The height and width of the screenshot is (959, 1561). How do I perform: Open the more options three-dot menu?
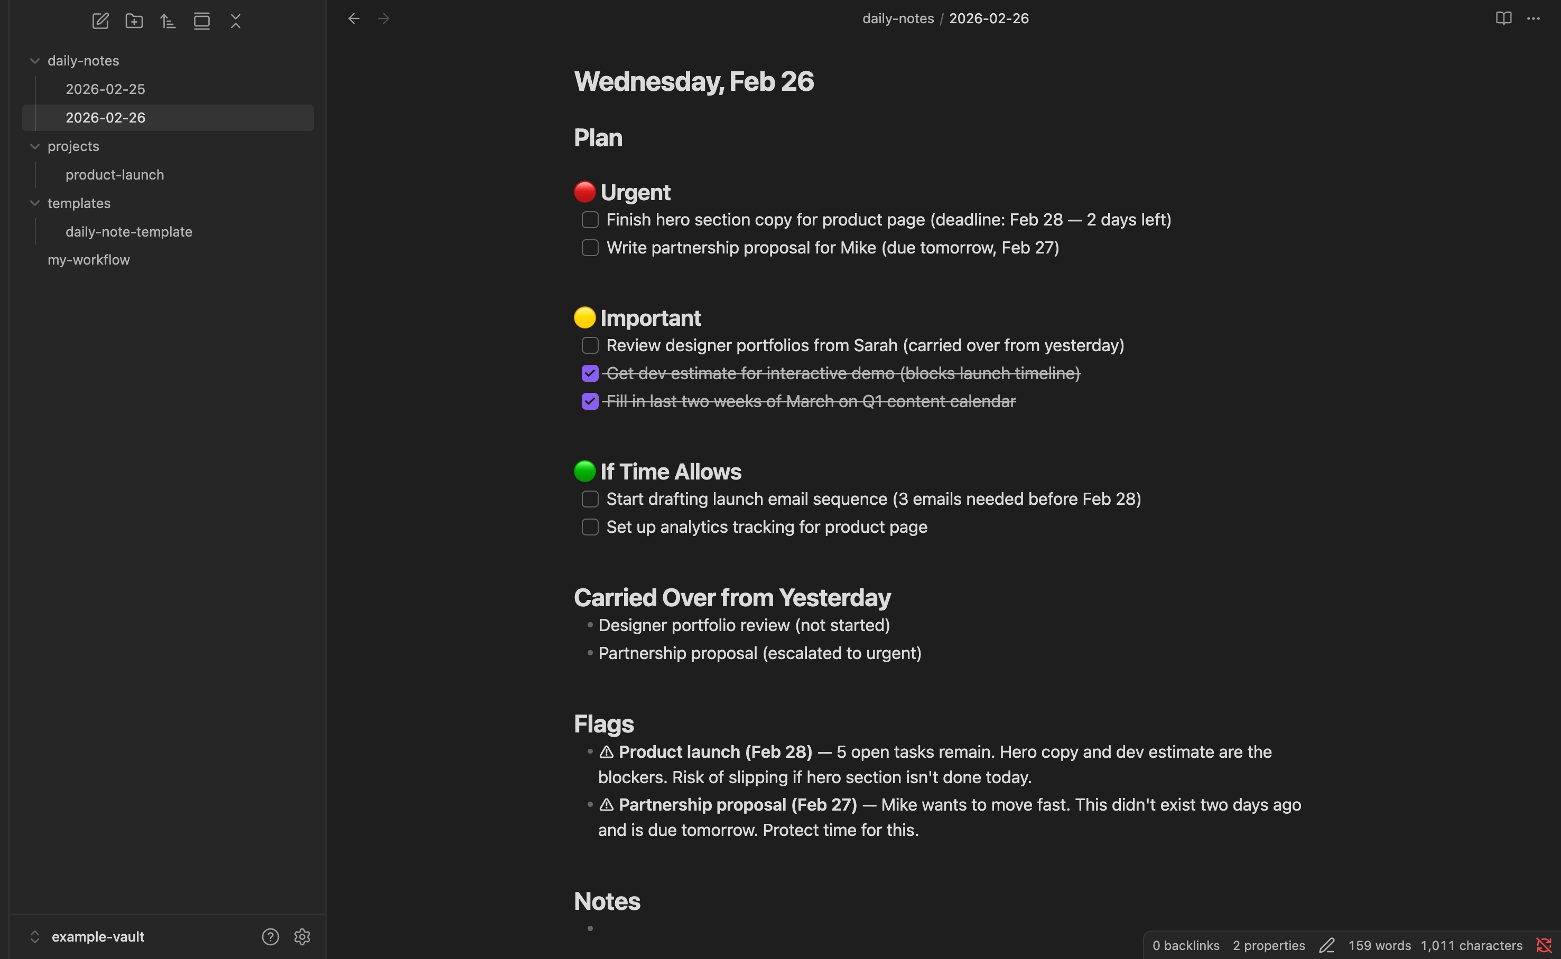1534,18
